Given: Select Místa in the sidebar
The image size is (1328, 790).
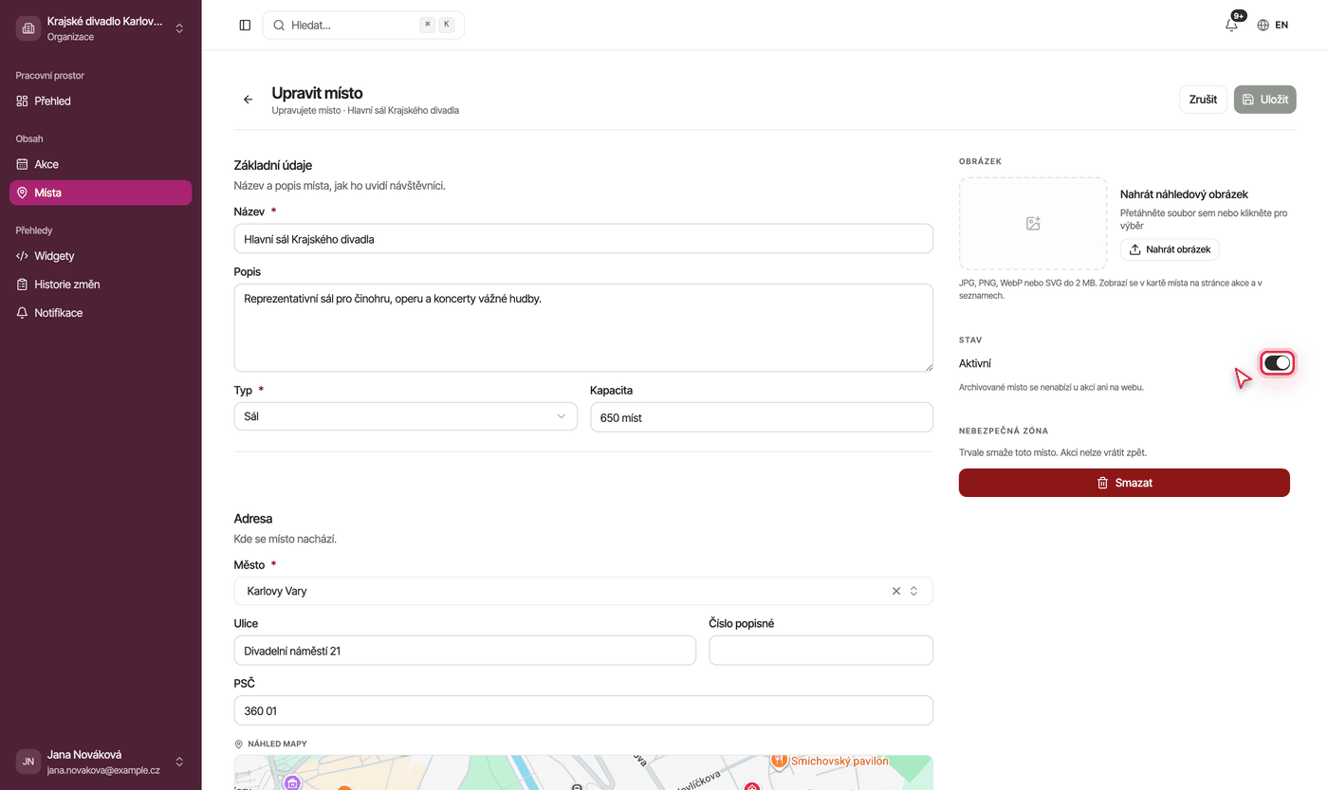Looking at the screenshot, I should coord(101,193).
